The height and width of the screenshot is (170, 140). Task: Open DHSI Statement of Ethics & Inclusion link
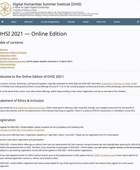[x=29, y=108]
